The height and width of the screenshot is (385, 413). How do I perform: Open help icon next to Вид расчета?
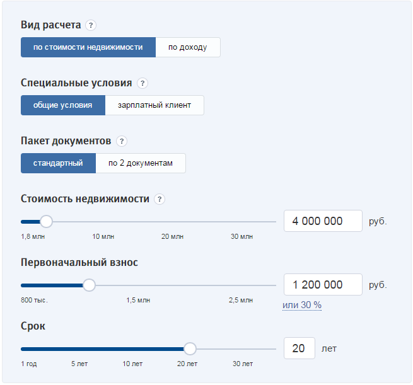[91, 25]
